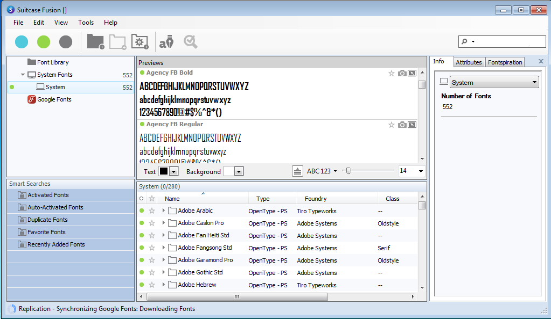Favorite Agency FB Bold with star
The image size is (551, 319).
click(x=391, y=73)
